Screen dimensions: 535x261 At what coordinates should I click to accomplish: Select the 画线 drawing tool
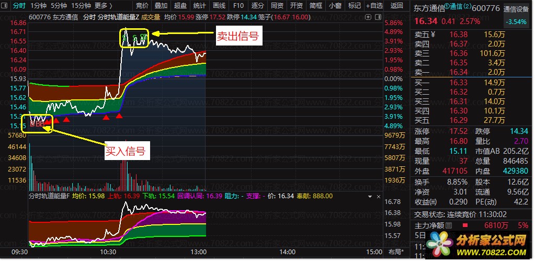click(x=219, y=5)
